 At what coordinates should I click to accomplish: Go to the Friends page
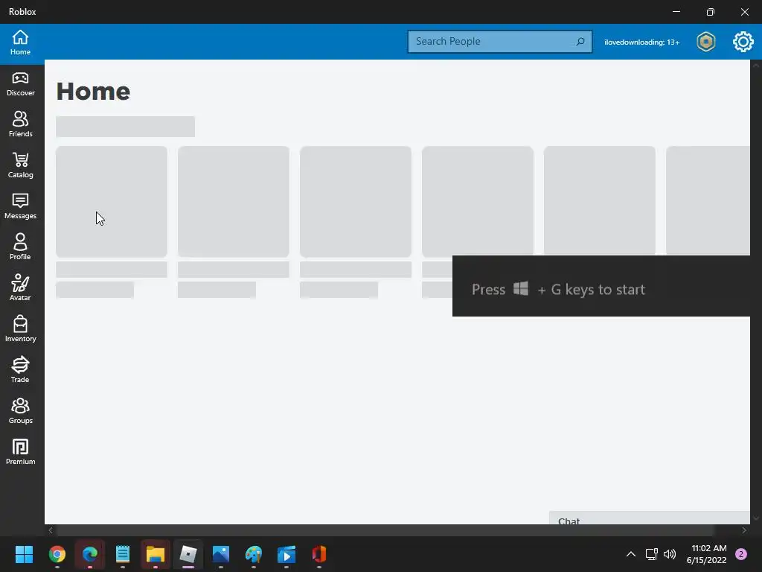click(20, 124)
